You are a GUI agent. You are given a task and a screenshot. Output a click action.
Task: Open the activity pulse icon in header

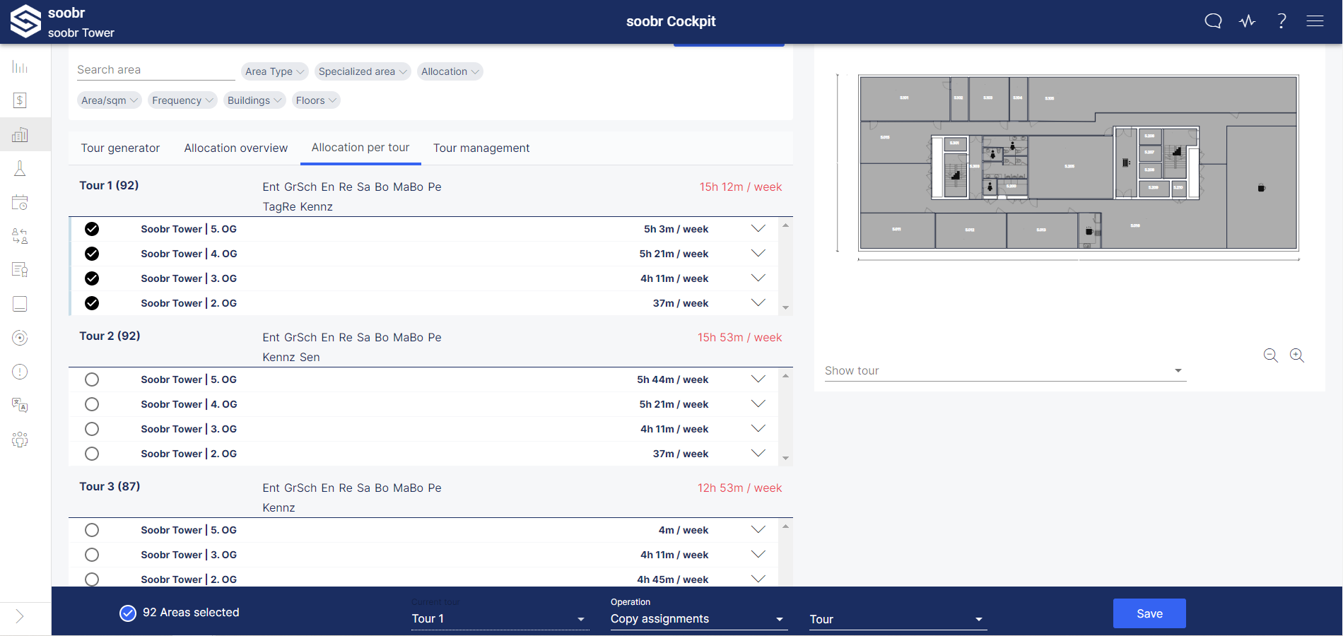(1247, 21)
